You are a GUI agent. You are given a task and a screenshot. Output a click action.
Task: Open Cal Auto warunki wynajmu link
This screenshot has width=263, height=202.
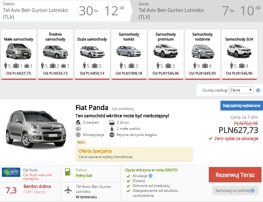[x=38, y=177]
